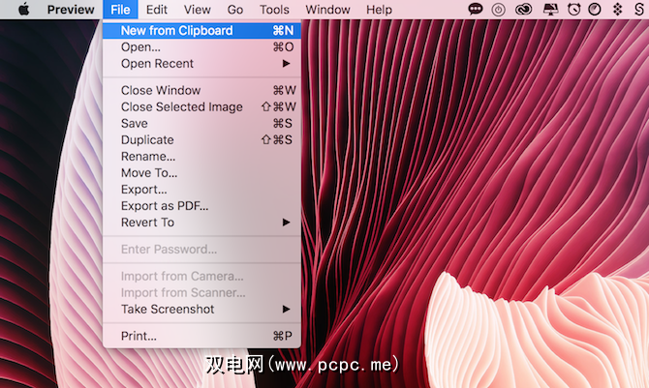Open the Edit menu
The height and width of the screenshot is (388, 649).
[x=157, y=9]
